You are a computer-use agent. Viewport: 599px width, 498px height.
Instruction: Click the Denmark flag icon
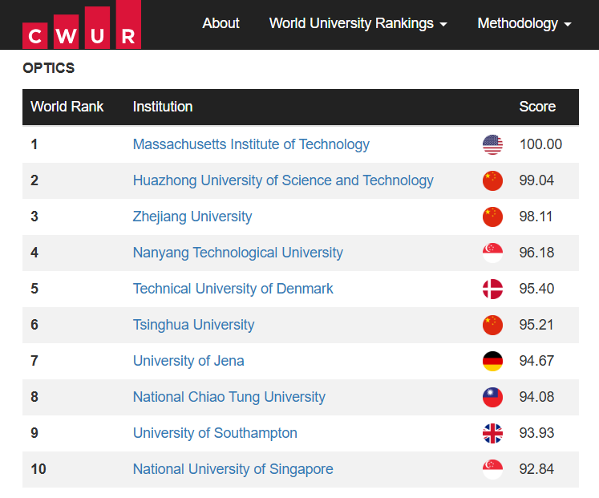tap(492, 289)
